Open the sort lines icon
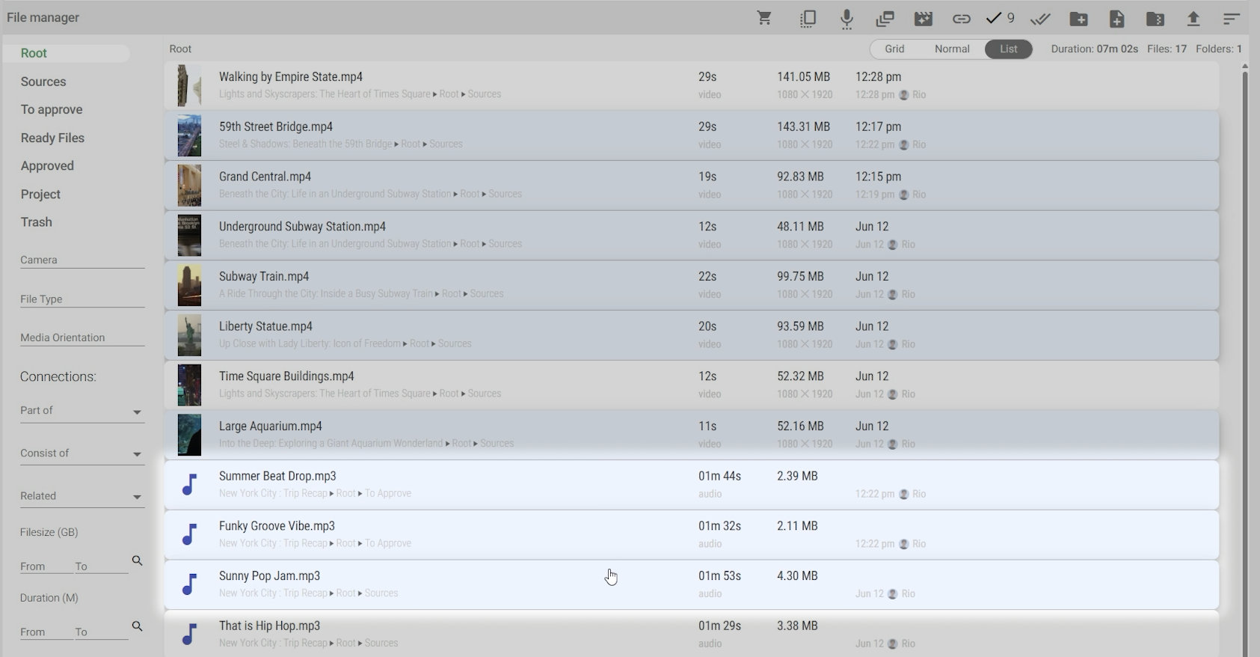Viewport: 1260px width, 657px height. 1232,19
